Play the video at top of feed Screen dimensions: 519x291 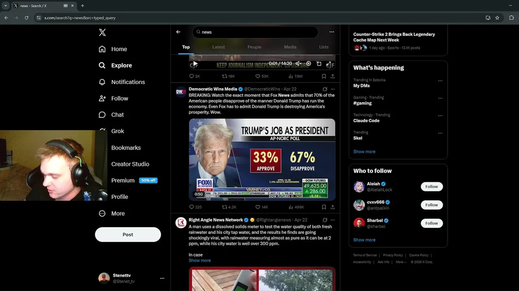click(195, 64)
